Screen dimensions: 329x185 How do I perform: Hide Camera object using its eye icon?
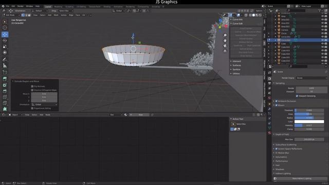[322, 30]
